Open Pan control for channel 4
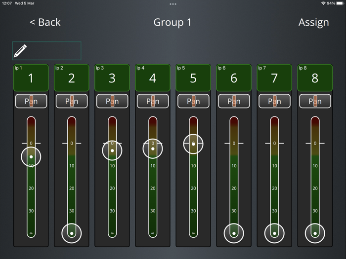 click(x=153, y=101)
